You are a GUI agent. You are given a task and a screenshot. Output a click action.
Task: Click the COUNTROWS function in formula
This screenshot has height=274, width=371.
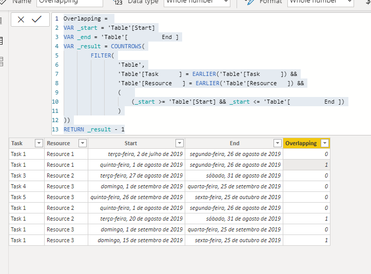[x=126, y=46]
